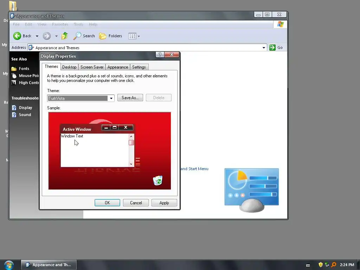Open the Sound troubleshooter link
Viewport: 360px width, 270px height.
pyautogui.click(x=25, y=115)
